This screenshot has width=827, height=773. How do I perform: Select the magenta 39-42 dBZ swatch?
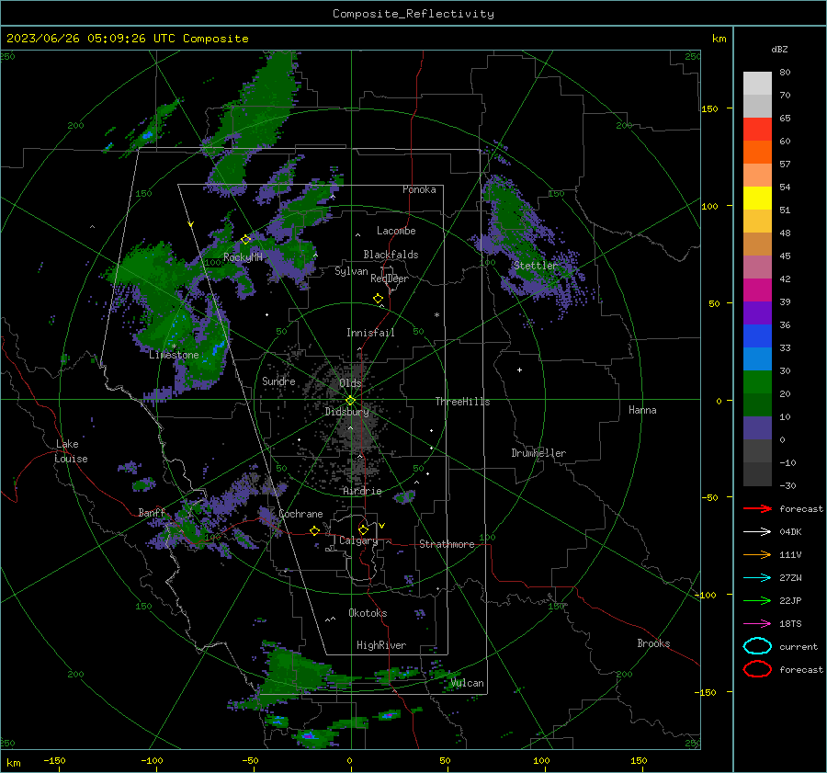coord(757,290)
